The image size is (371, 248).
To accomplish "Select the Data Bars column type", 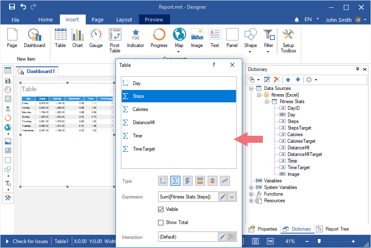I will tap(188, 181).
